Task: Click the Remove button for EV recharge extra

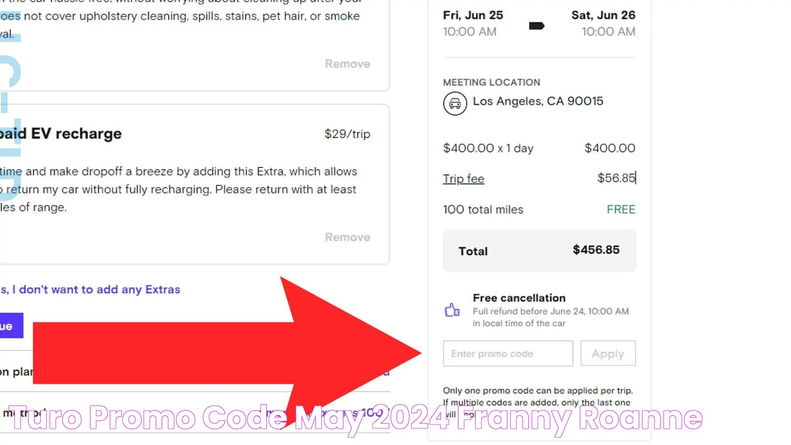Action: (x=347, y=237)
